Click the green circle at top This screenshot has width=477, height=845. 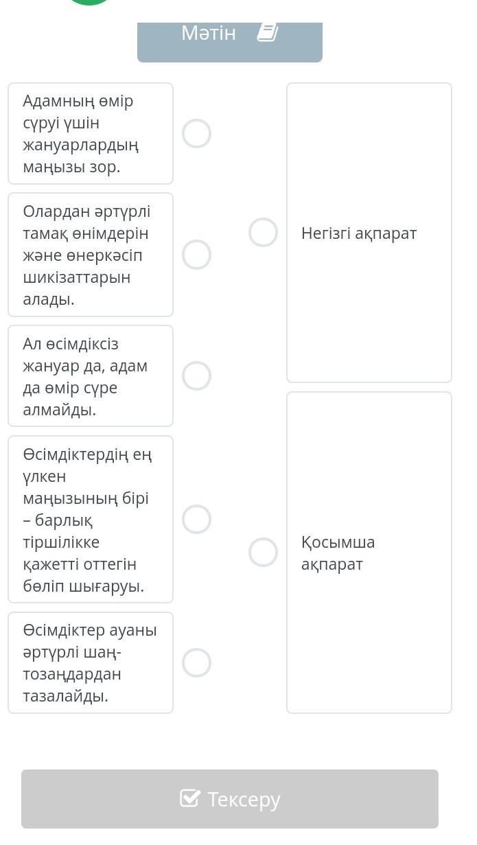click(89, 2)
